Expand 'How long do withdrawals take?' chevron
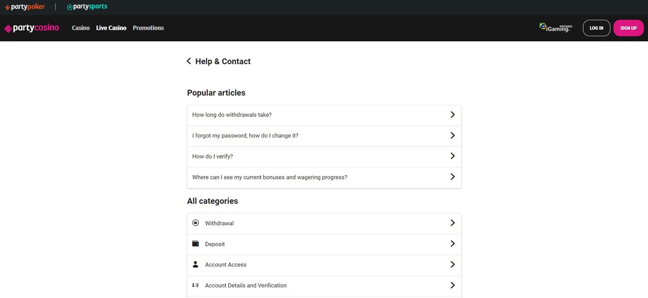 click(452, 114)
